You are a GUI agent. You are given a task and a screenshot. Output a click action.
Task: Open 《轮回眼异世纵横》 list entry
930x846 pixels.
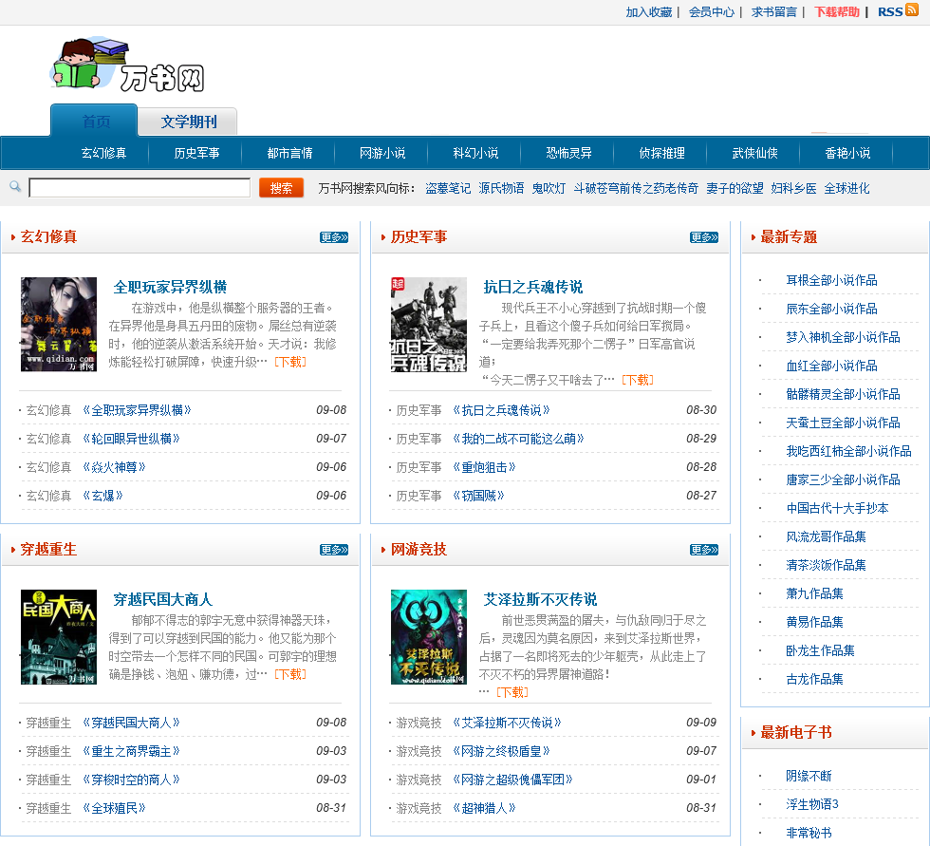coord(131,439)
